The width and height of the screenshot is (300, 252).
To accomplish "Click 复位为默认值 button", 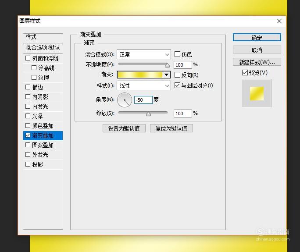I will (171, 128).
